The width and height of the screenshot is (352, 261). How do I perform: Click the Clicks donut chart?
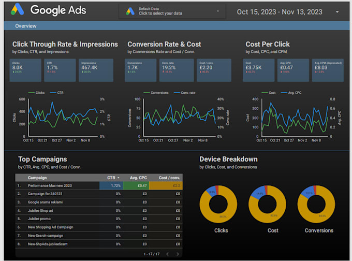tap(218, 204)
